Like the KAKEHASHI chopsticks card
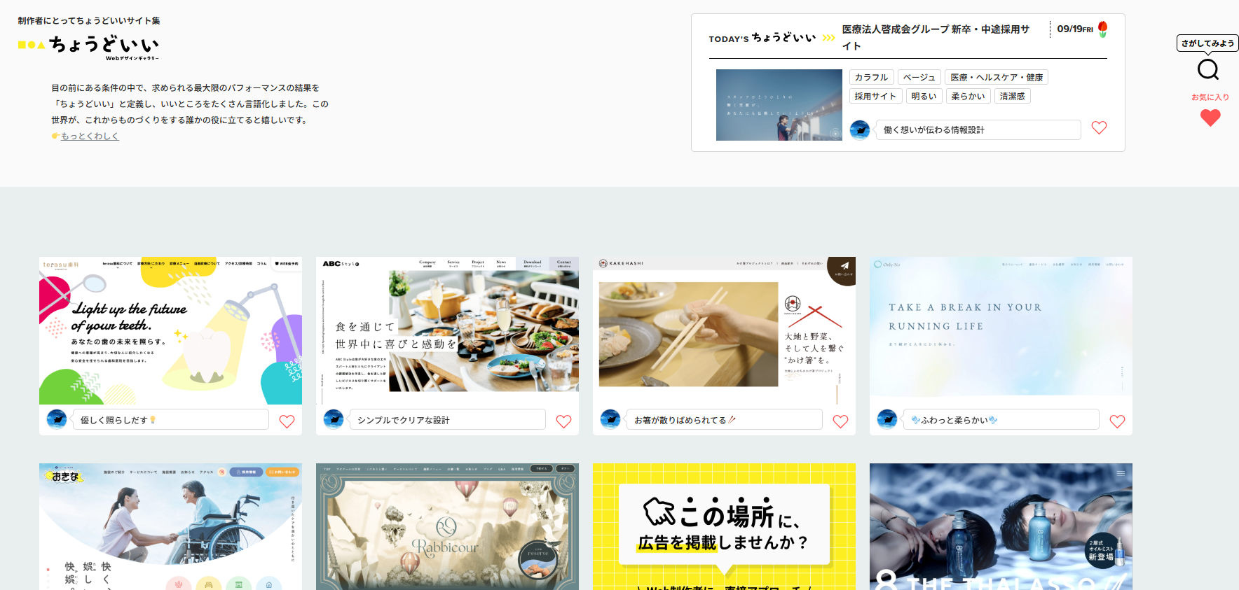Screen dimensions: 1239x590 [x=840, y=421]
